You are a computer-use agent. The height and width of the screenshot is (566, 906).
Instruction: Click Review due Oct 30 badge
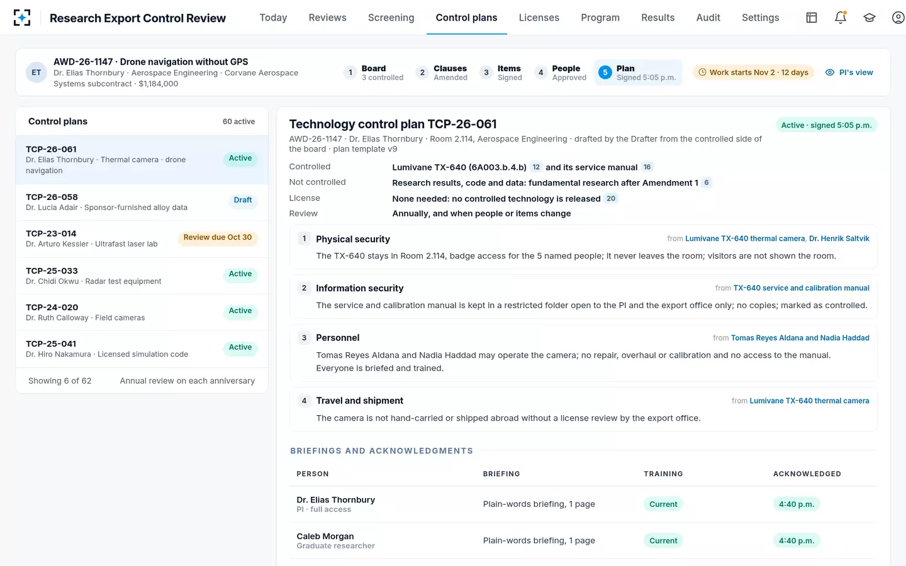[x=218, y=238]
